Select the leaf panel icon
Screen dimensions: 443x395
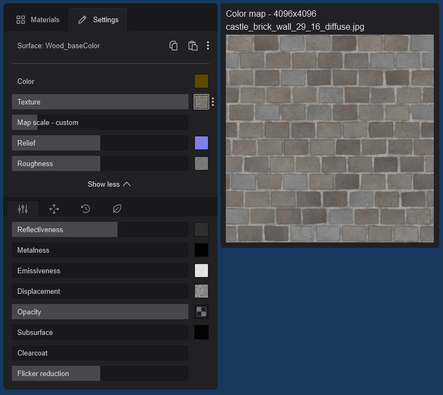click(116, 208)
